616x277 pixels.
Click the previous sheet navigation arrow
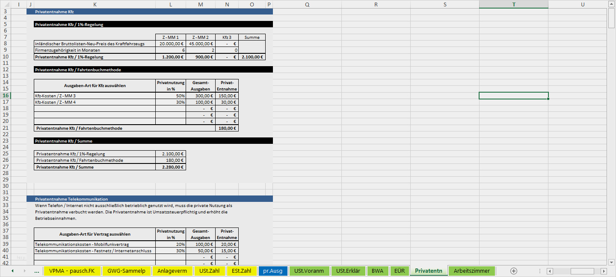pos(12,271)
